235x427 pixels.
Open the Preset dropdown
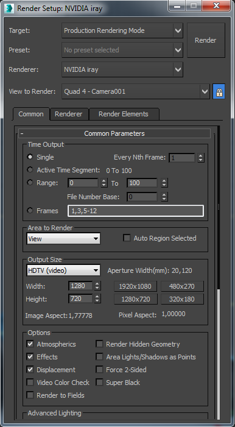pyautogui.click(x=122, y=50)
